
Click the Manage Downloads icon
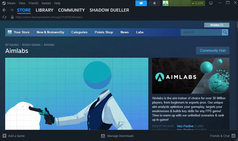[103, 136]
